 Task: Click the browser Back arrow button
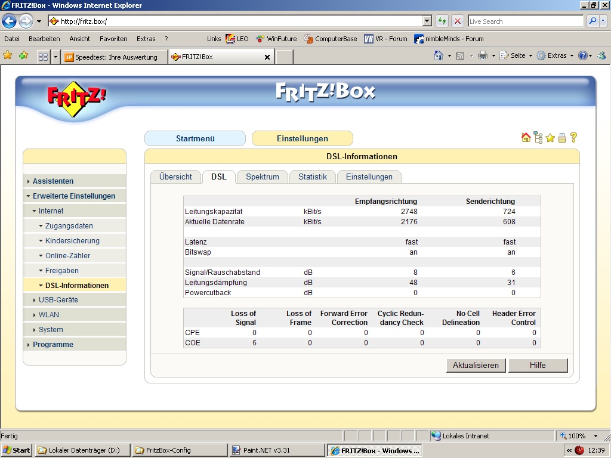tap(10, 21)
